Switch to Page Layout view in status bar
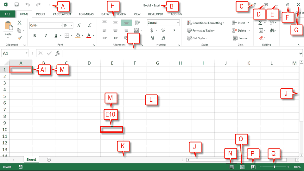 [x=242, y=167]
